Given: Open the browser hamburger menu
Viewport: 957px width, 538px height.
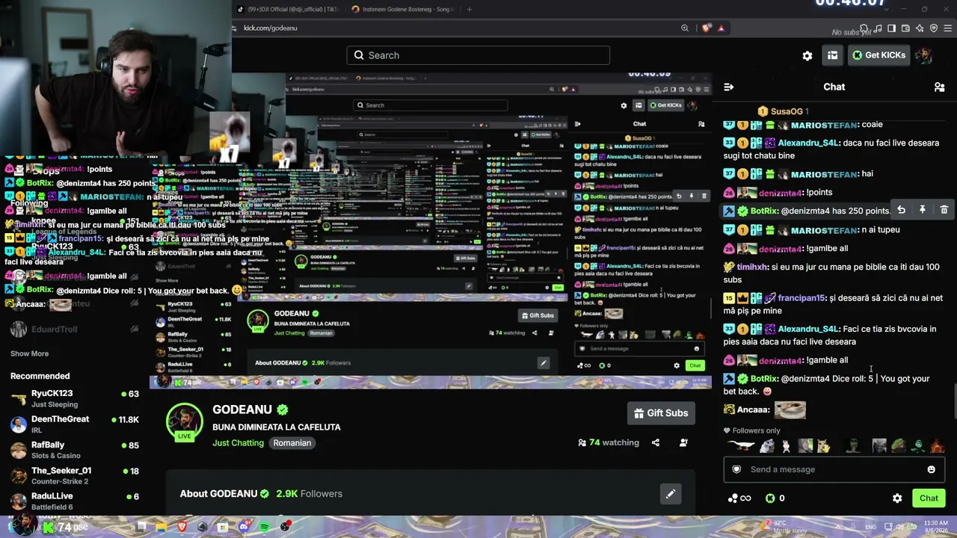Looking at the screenshot, I should [947, 28].
